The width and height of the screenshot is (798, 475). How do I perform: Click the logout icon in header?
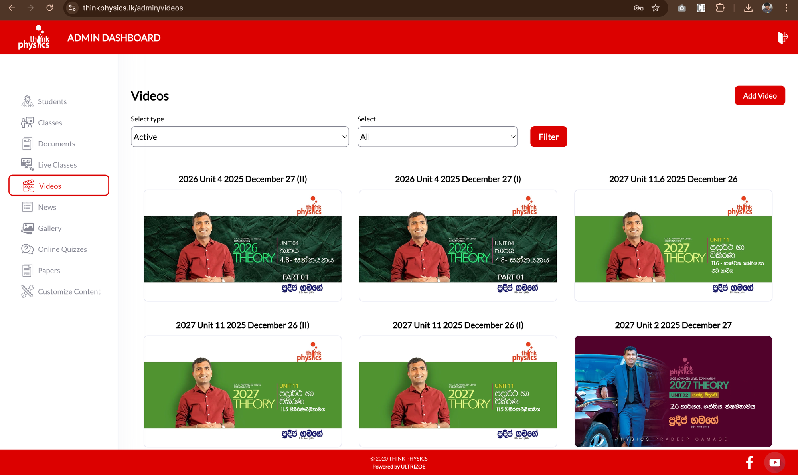(x=782, y=38)
